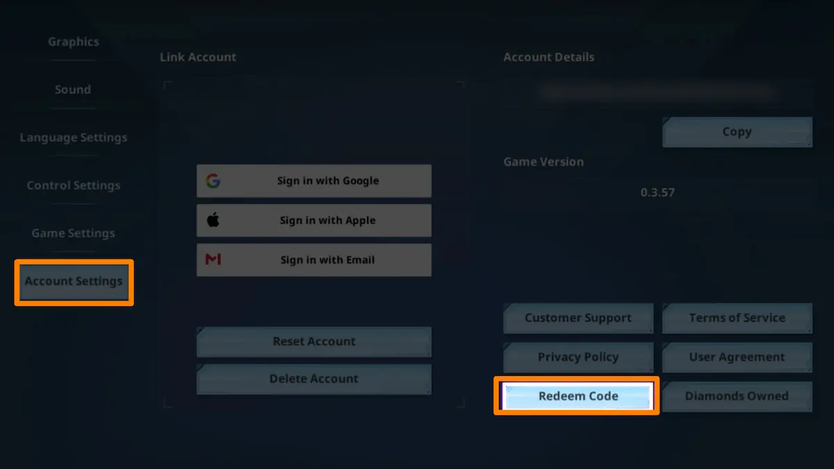Open the Privacy Policy
The width and height of the screenshot is (834, 469).
coord(578,357)
